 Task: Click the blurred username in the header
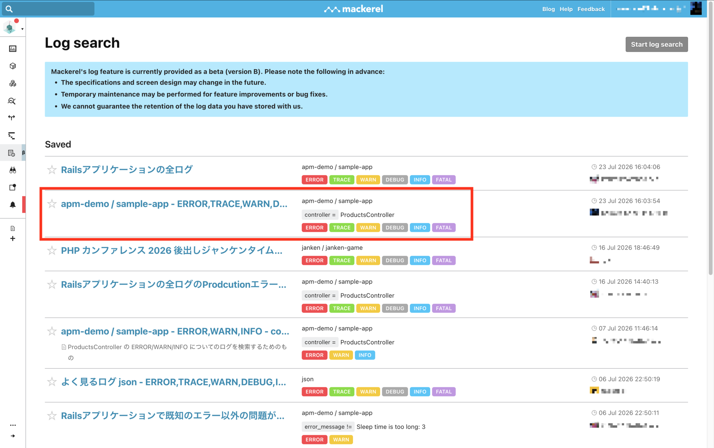[x=650, y=9]
